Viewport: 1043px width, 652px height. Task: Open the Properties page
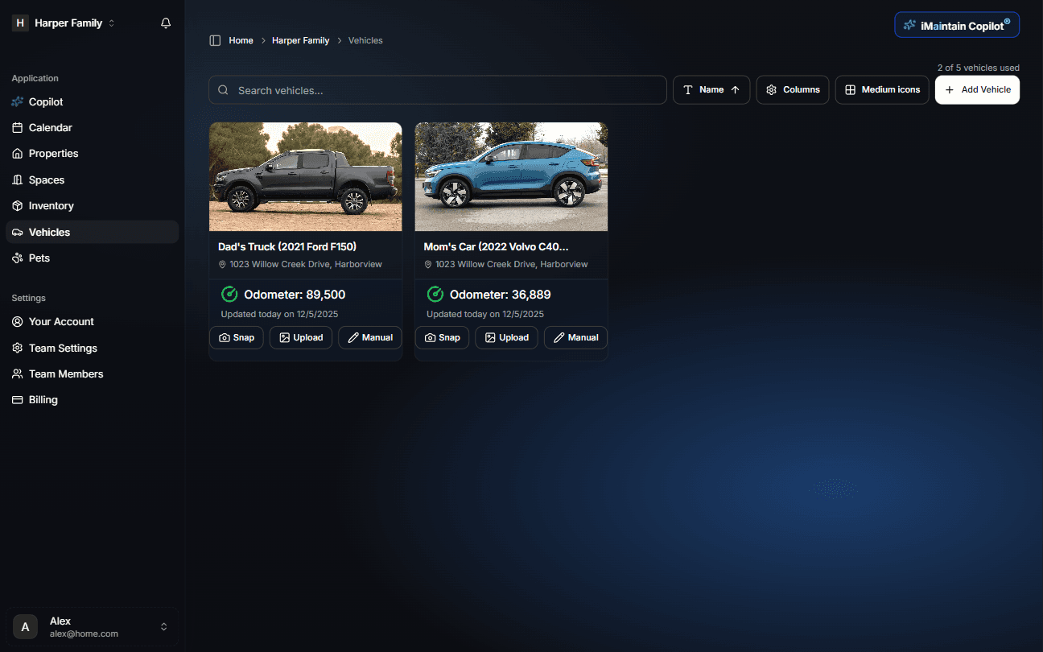[92, 154]
